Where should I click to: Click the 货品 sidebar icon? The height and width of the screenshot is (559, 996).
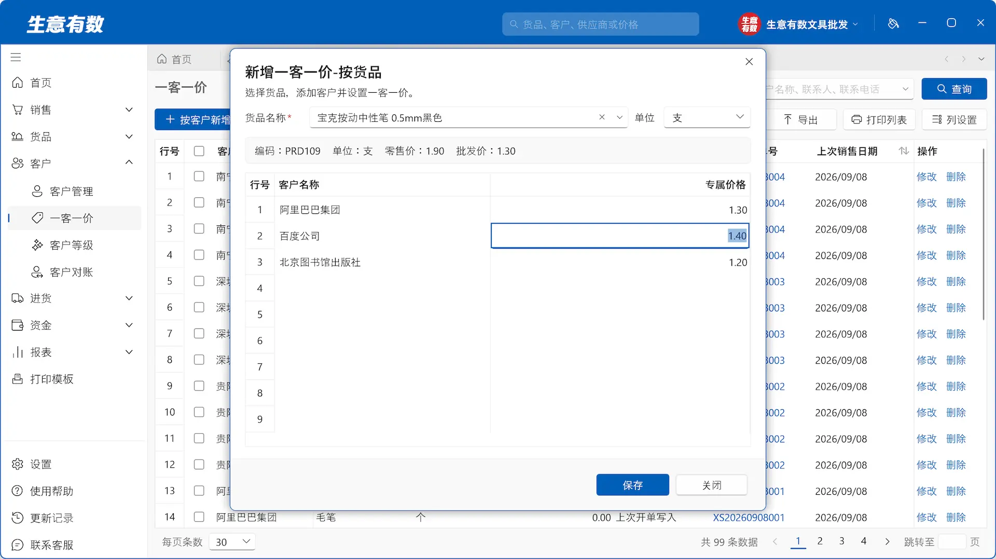point(18,137)
